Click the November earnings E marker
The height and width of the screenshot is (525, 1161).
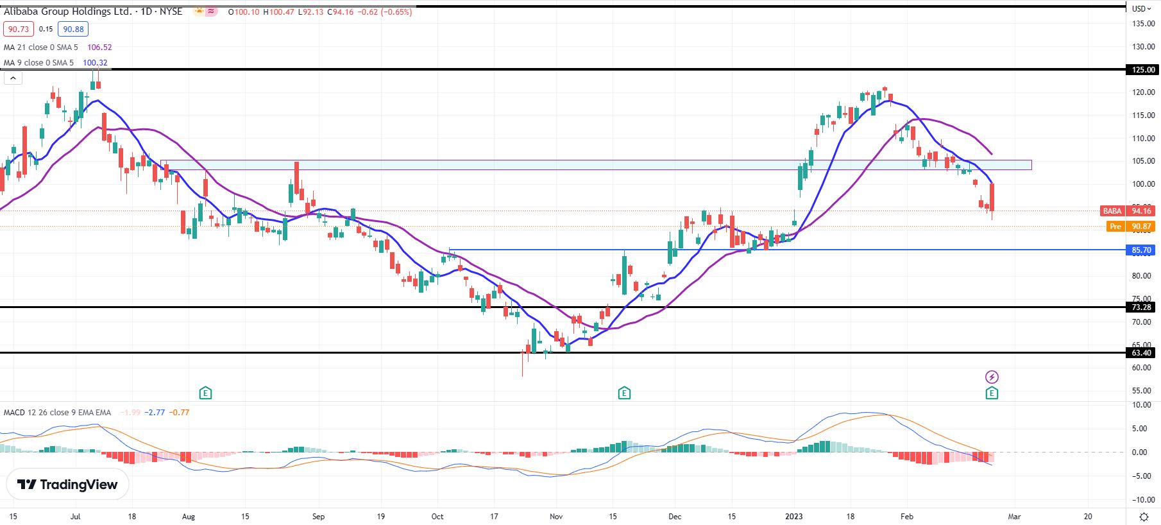(624, 393)
